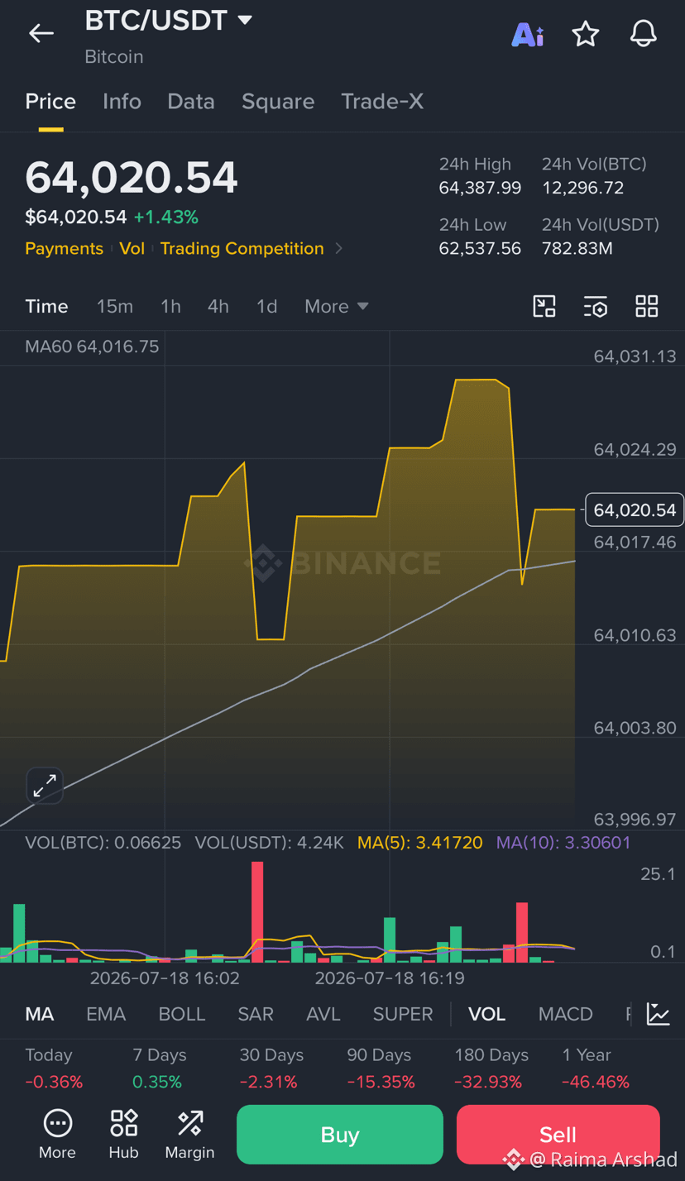This screenshot has height=1181, width=685.
Task: Tap the MA60 64,016.75 label
Action: click(x=92, y=347)
